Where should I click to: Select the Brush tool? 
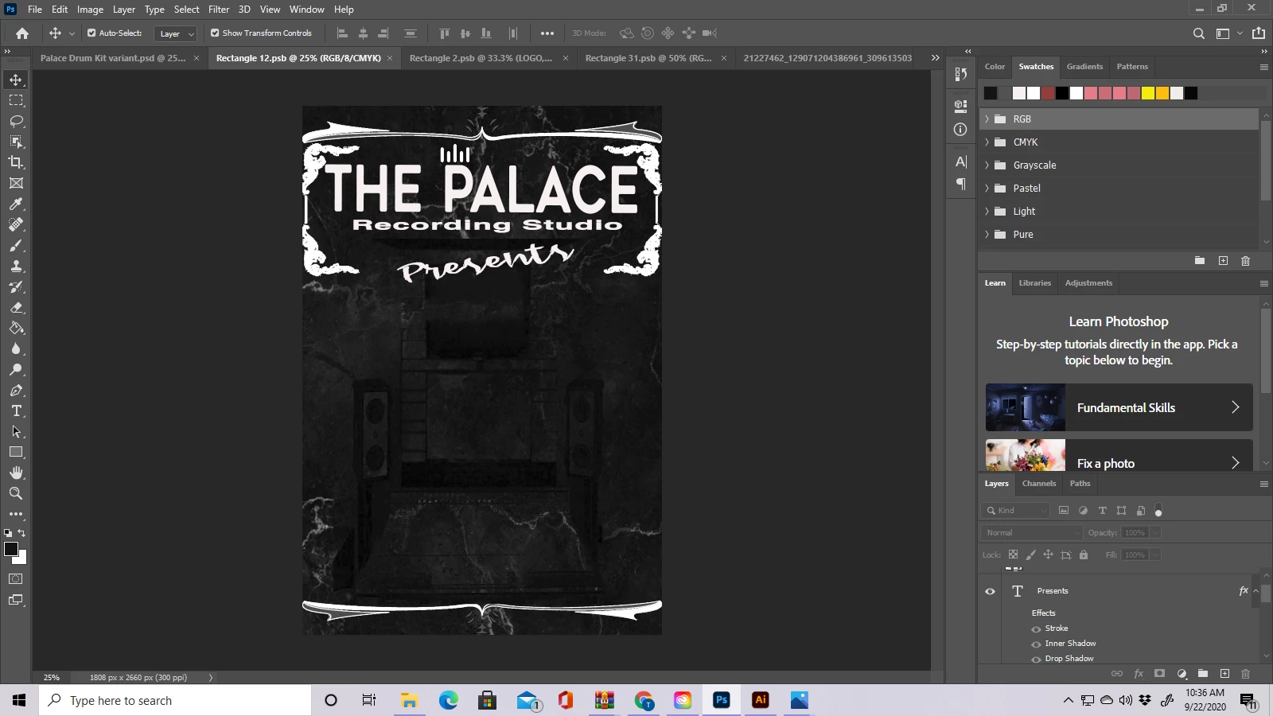pos(16,245)
